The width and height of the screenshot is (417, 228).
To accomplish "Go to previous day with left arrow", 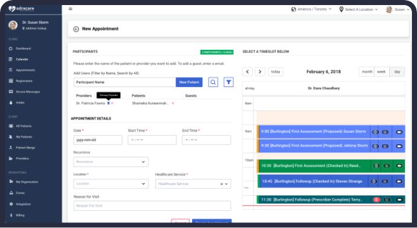I will (247, 72).
